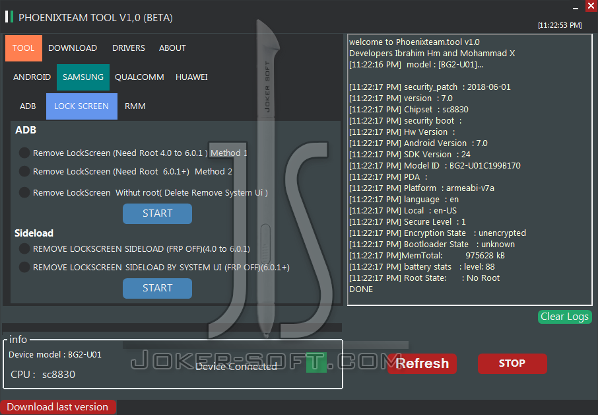This screenshot has height=415, width=598.
Task: Click the Device Connected status text
Action: [x=236, y=367]
